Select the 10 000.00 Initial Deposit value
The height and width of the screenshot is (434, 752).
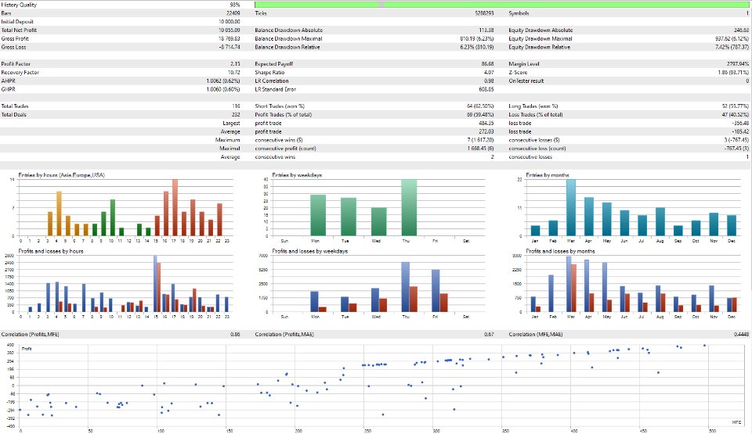230,22
